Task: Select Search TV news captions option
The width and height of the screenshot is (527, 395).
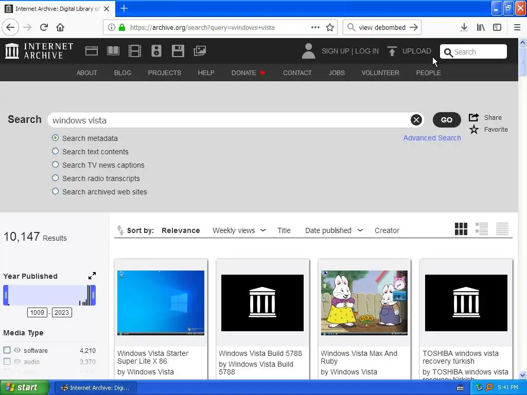Action: point(56,165)
